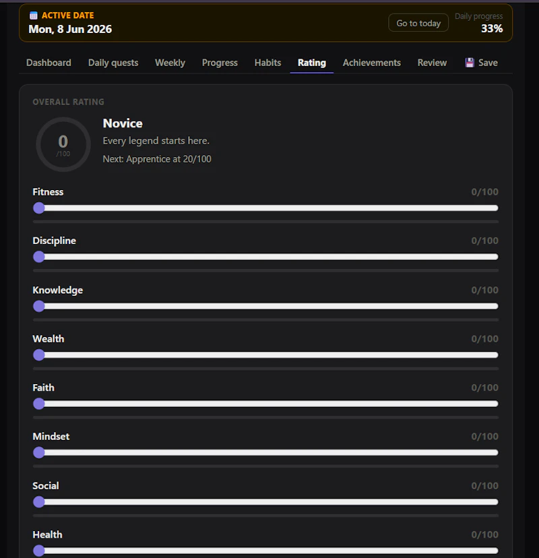Click the Faith category label
539x558 pixels.
click(x=43, y=387)
